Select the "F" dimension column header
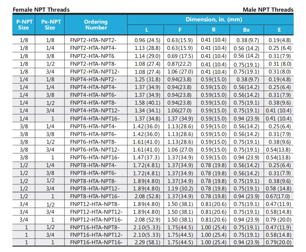 (x=180, y=30)
